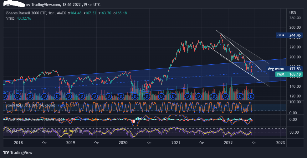Click the גבוה 244.46 high price label
Viewport: 307px width, 158px height.
pos(289,35)
